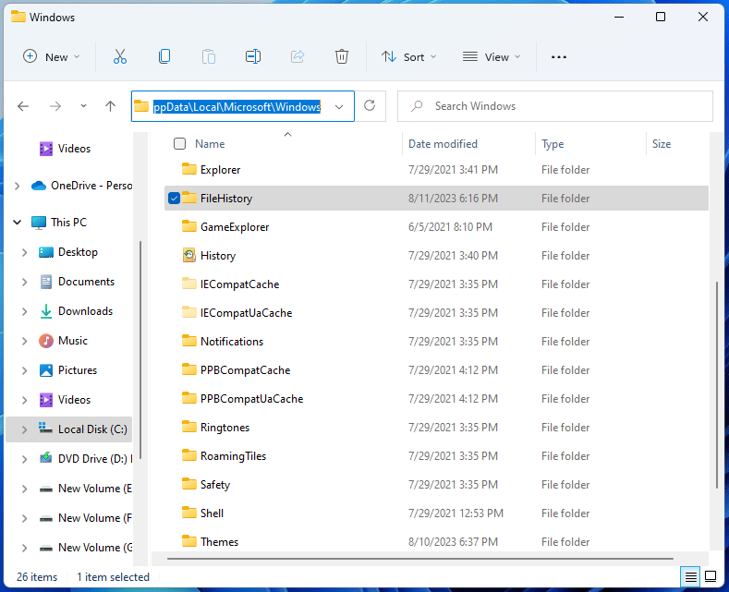Screen dimensions: 729x592
Task: Click the DVD Drive (D:) icon
Action: click(x=46, y=459)
